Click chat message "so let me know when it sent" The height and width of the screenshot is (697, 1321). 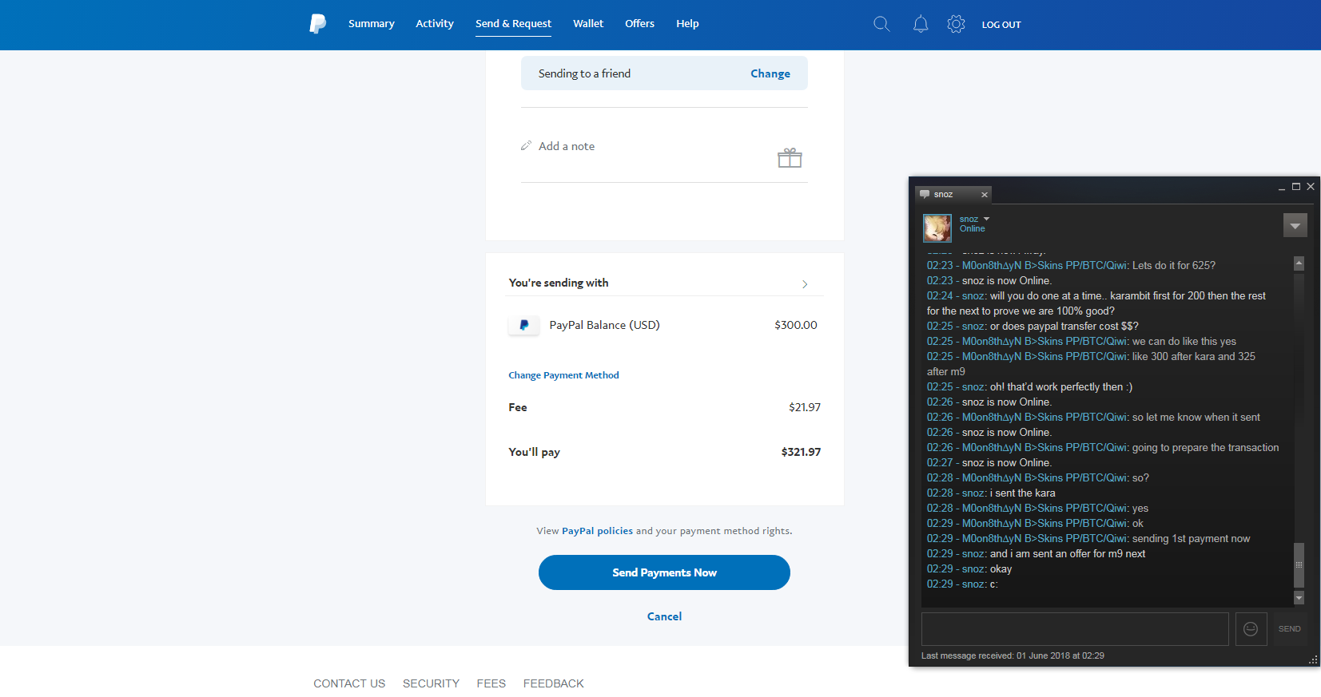click(x=1196, y=417)
